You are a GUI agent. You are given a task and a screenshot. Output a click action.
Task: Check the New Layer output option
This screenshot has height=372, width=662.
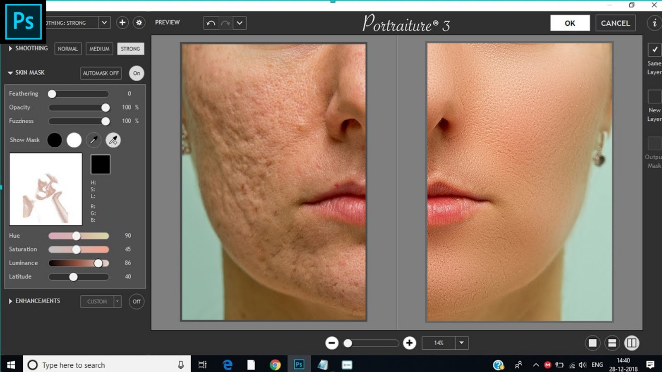pyautogui.click(x=655, y=97)
